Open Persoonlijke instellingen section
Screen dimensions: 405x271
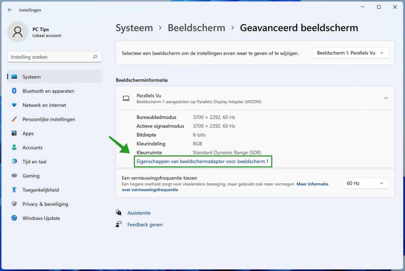[49, 119]
